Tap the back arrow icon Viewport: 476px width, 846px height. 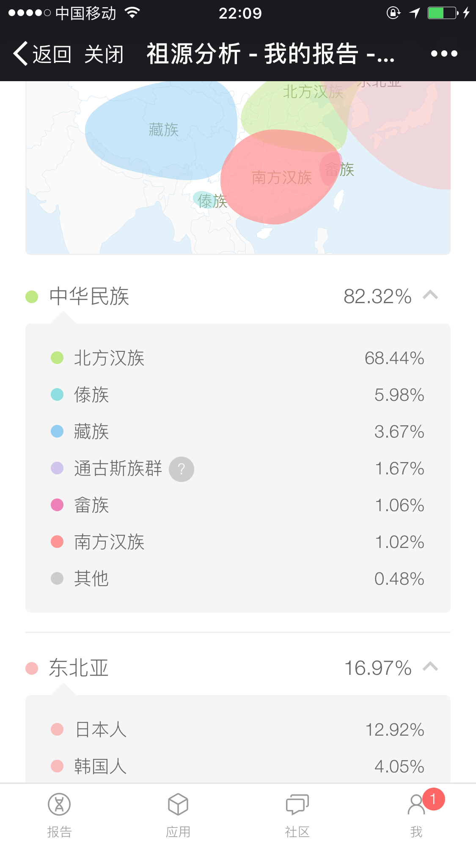point(20,53)
